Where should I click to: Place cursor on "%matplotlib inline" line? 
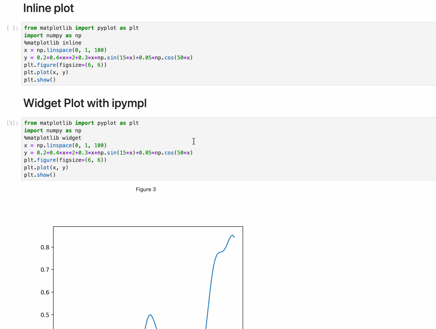(x=53, y=43)
